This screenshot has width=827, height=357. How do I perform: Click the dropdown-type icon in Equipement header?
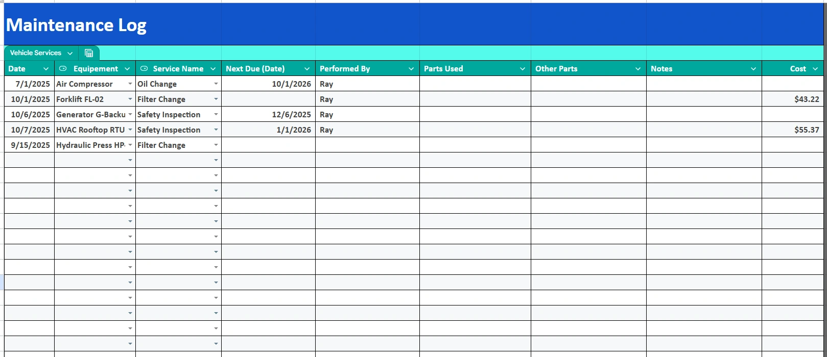coord(63,68)
